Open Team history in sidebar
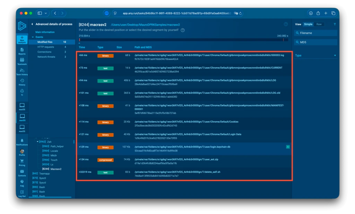355x214 pixels. coord(22,72)
